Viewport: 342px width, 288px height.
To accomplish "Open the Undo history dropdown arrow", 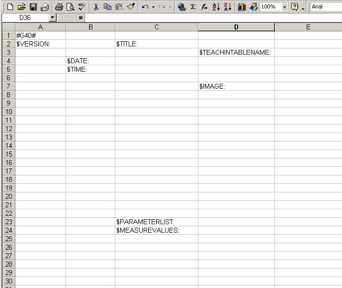I will tap(153, 7).
